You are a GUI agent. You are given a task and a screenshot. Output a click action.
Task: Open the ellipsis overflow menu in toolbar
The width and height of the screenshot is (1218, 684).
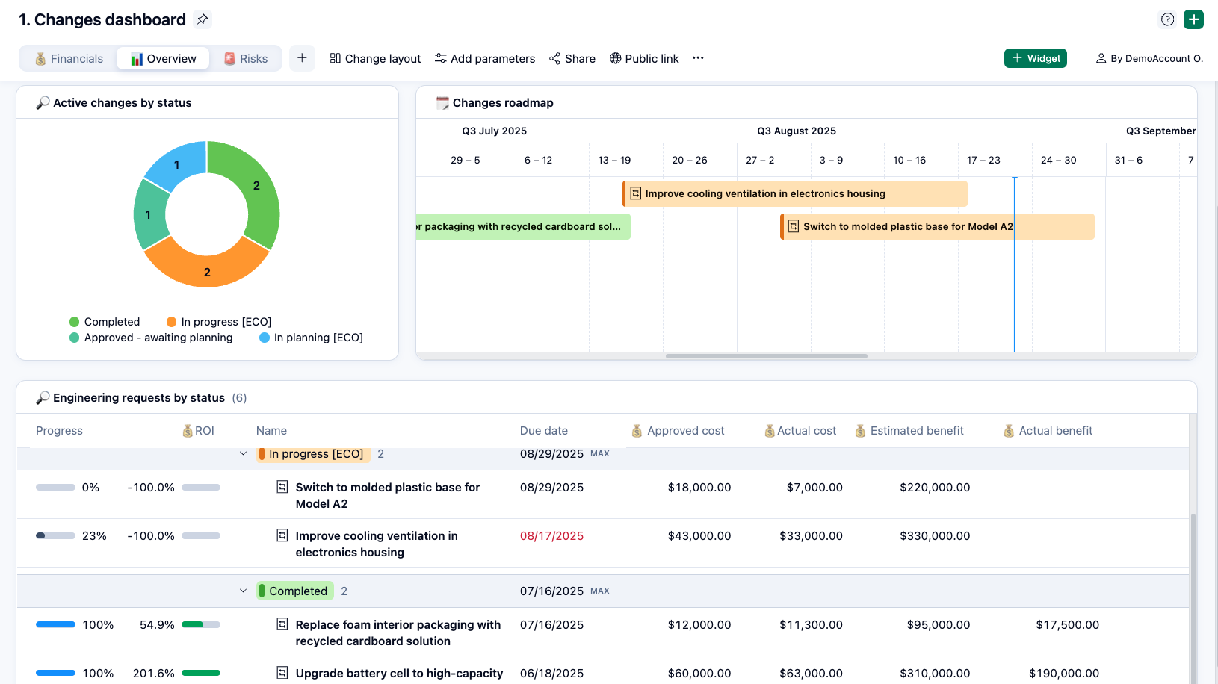698,58
